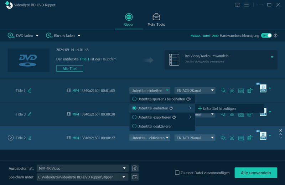Open the Mehr Tools tab
The image size is (285, 185).
tap(156, 20)
